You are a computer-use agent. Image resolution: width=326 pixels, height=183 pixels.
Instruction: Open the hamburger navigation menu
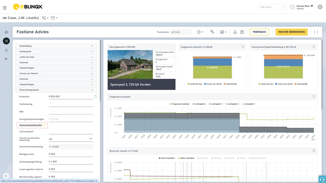point(5,8)
